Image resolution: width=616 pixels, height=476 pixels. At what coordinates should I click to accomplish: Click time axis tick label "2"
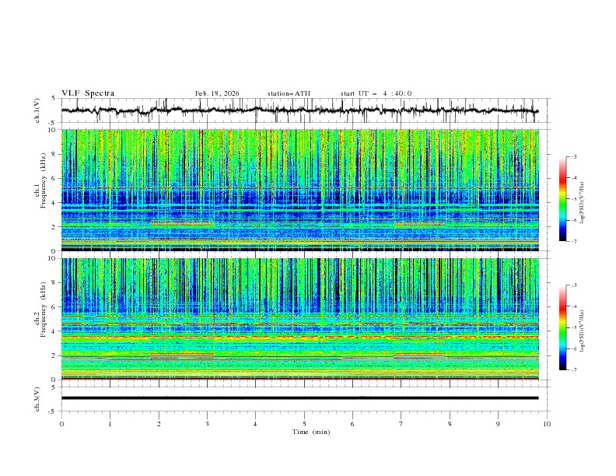click(x=159, y=424)
